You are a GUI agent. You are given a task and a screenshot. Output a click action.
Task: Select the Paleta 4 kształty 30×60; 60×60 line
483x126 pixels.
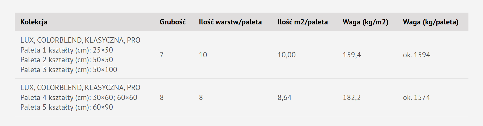pos(79,98)
